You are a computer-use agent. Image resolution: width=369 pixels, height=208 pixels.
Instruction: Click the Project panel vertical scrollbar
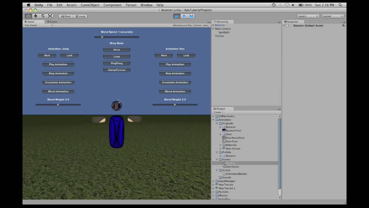(x=279, y=154)
